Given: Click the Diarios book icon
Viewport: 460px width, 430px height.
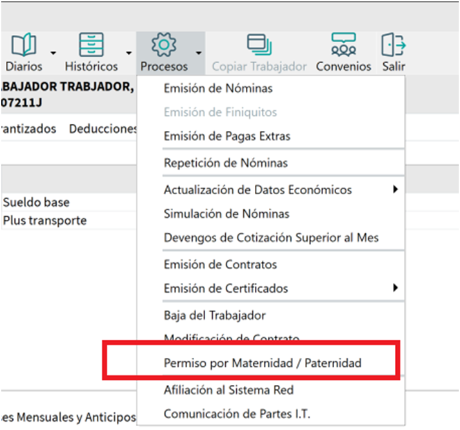Looking at the screenshot, I should (24, 46).
